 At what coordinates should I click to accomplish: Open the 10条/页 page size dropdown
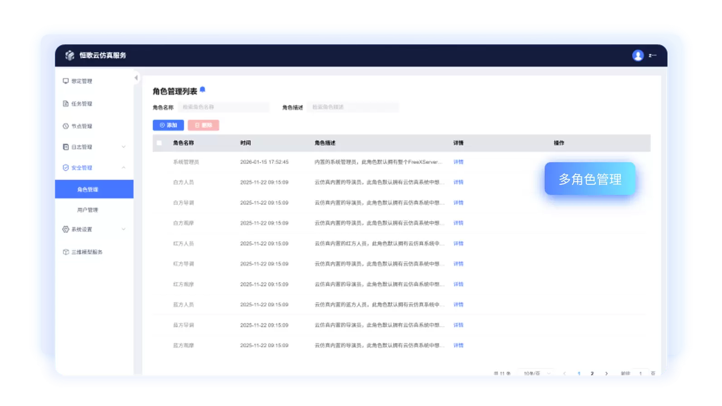pyautogui.click(x=536, y=373)
